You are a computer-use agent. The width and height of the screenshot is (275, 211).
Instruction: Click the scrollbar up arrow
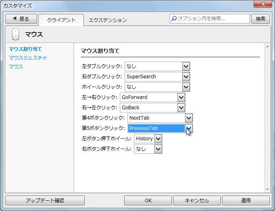coord(267,46)
